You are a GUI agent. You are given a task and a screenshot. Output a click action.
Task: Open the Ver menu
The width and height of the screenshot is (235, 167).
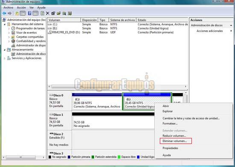coord(32,8)
